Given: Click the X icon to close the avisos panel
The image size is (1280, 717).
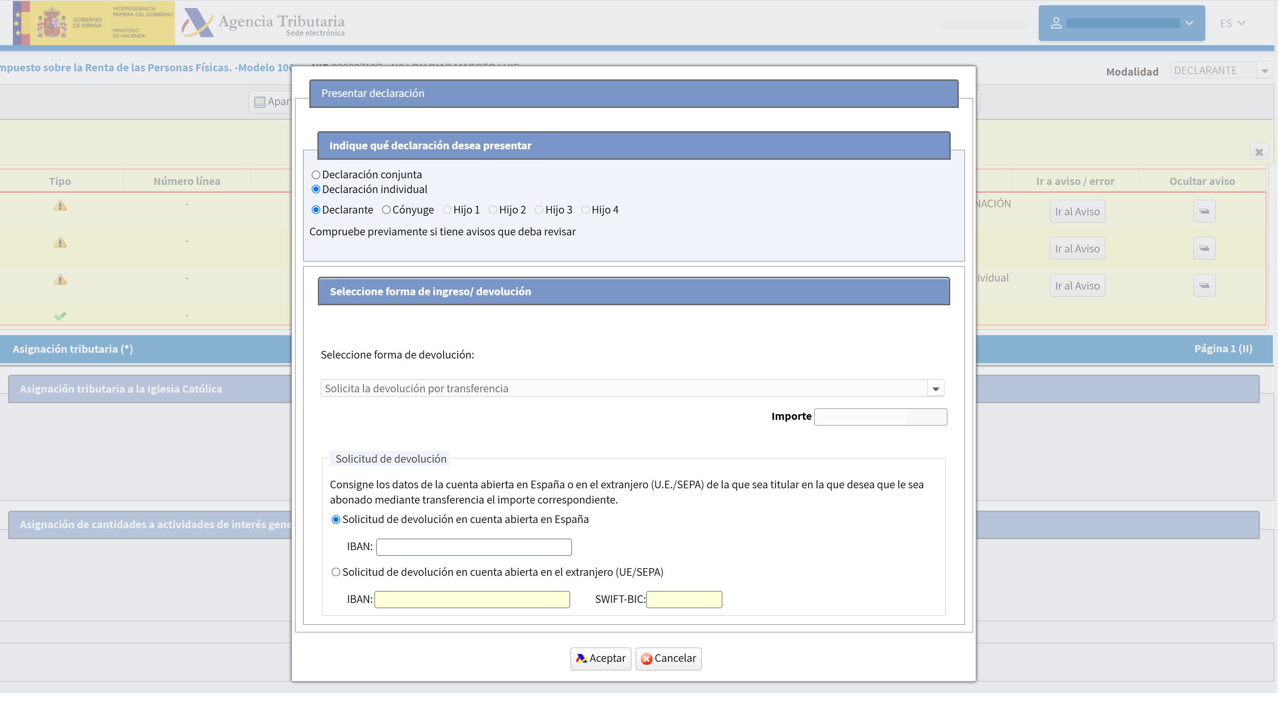Looking at the screenshot, I should tap(1260, 152).
